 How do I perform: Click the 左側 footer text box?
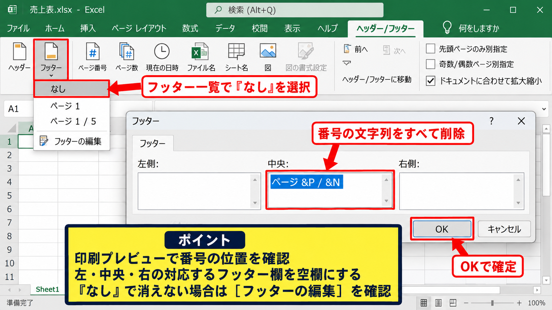point(199,191)
